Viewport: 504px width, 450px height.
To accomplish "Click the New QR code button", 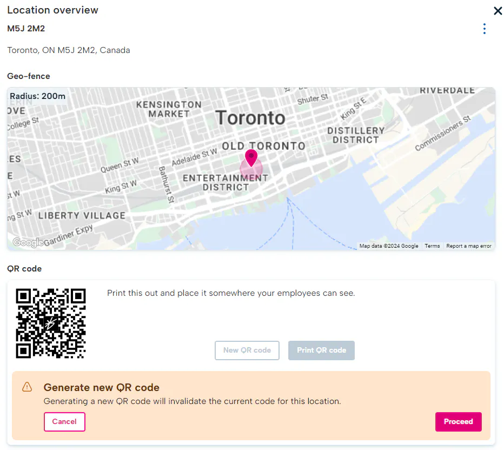I will (x=247, y=350).
